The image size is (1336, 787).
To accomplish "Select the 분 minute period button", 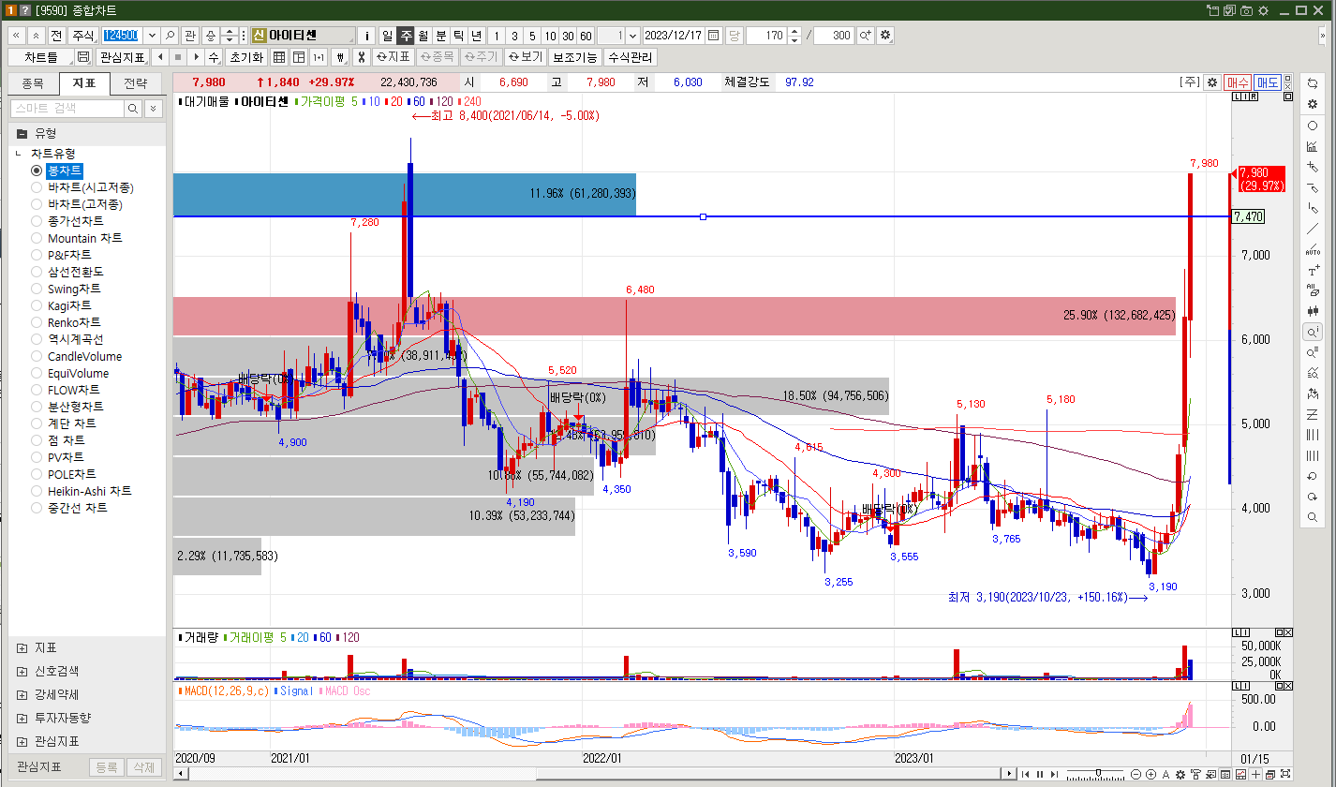I will click(x=440, y=36).
